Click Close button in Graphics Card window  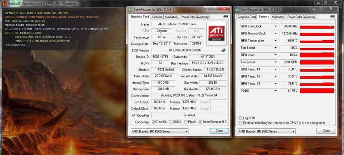tap(219, 131)
